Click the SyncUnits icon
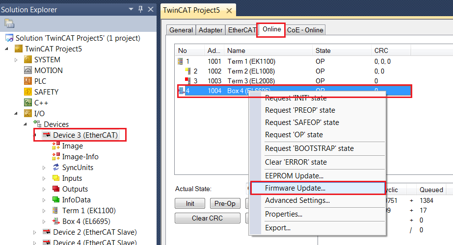Viewport: 453px width, 245px height. [x=56, y=168]
